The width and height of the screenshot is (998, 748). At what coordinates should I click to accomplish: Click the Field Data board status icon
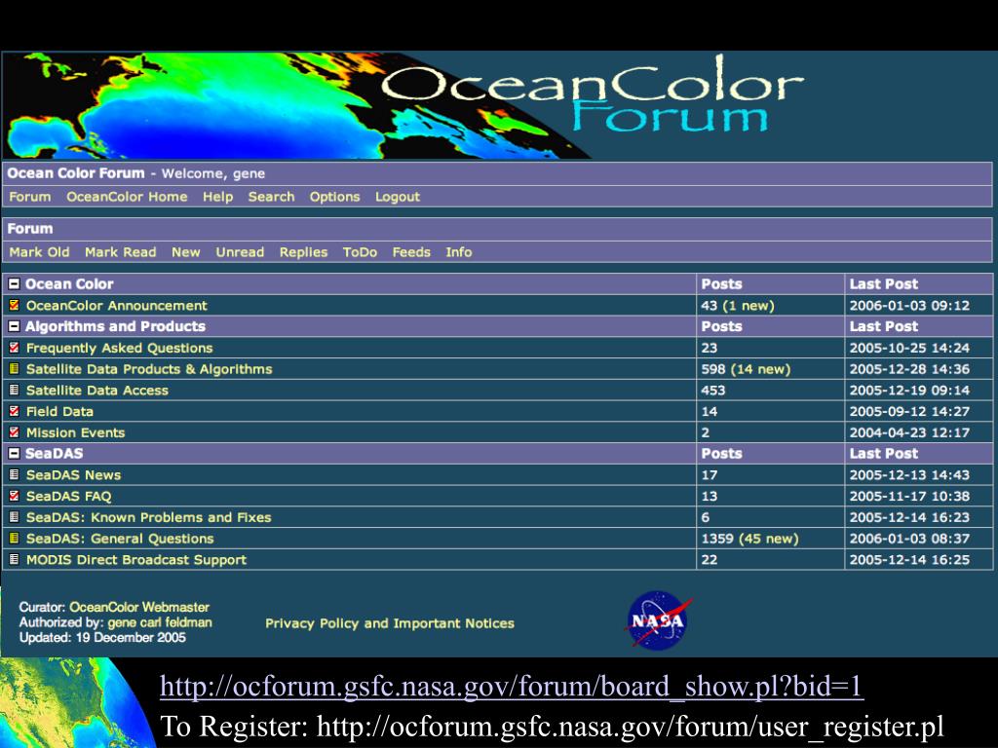(x=14, y=412)
